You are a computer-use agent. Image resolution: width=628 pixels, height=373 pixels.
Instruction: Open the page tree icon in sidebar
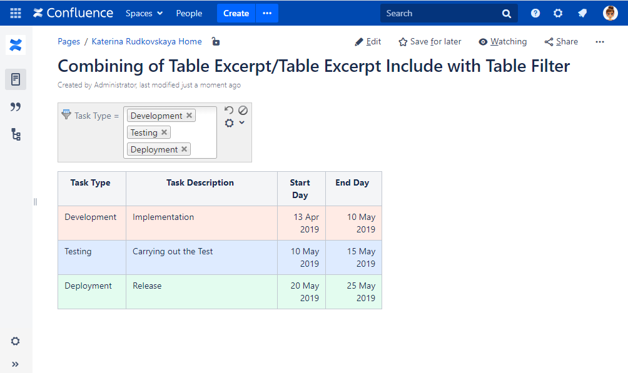[x=16, y=134]
